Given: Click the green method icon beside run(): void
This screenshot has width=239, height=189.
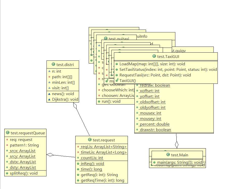Looking at the screenshot, I should (x=99, y=101).
